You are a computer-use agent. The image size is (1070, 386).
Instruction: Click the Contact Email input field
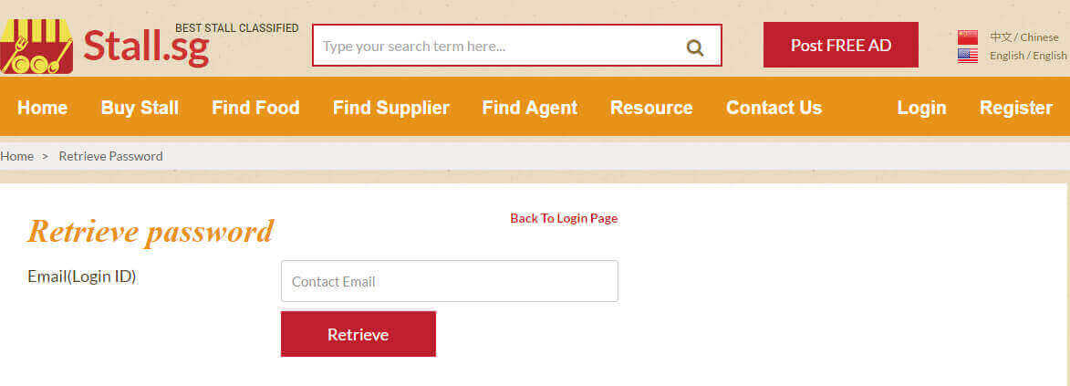point(450,281)
